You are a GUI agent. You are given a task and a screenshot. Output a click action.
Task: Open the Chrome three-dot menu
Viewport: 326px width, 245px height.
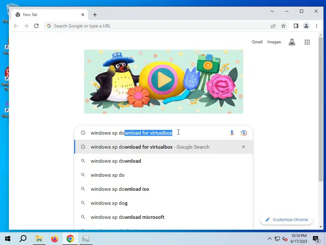(316, 26)
